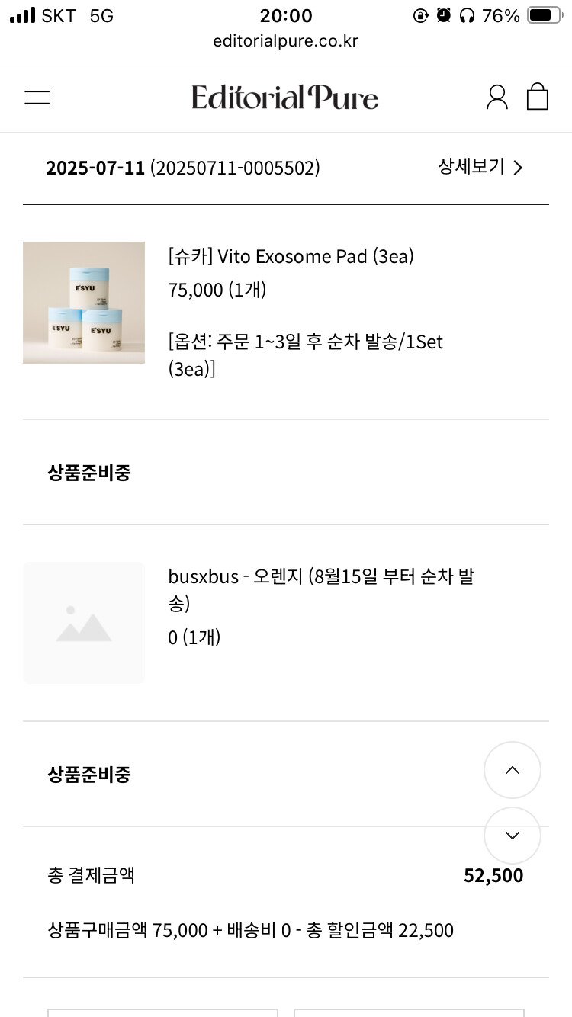This screenshot has width=572, height=1017.
Task: Tap the chevron arrow beside 상세보기
Action: tap(519, 168)
